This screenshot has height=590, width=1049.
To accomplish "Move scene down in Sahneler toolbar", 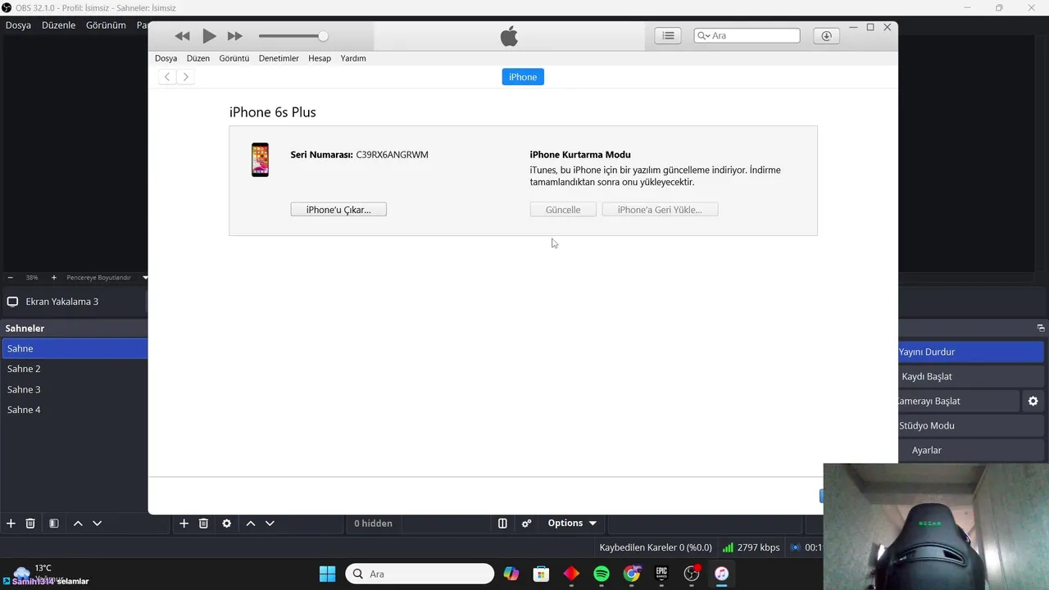I will click(97, 524).
